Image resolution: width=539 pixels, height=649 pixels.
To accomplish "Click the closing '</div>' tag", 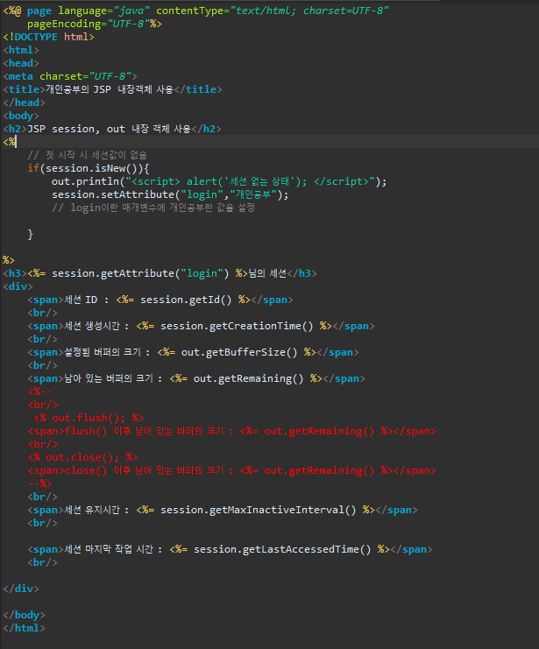I will [x=21, y=589].
